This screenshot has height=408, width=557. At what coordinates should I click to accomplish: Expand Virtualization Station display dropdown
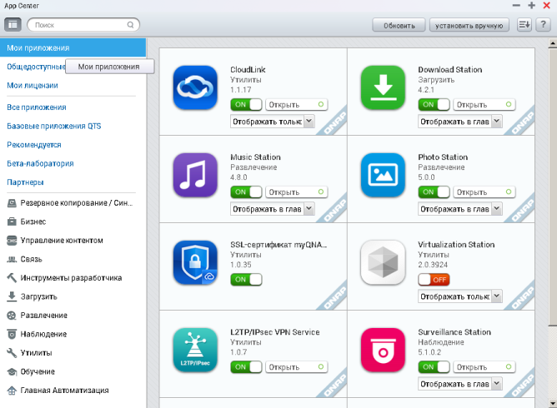coord(460,296)
